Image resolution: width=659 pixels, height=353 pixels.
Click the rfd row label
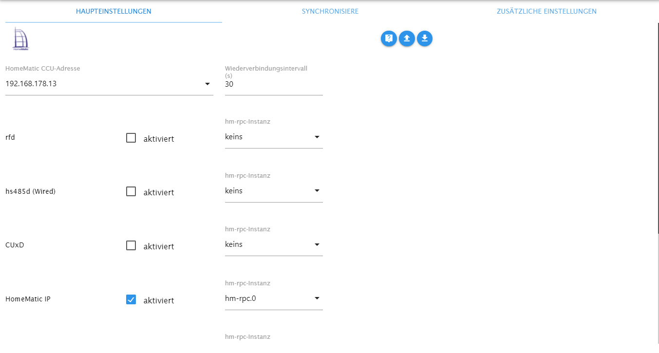point(10,137)
